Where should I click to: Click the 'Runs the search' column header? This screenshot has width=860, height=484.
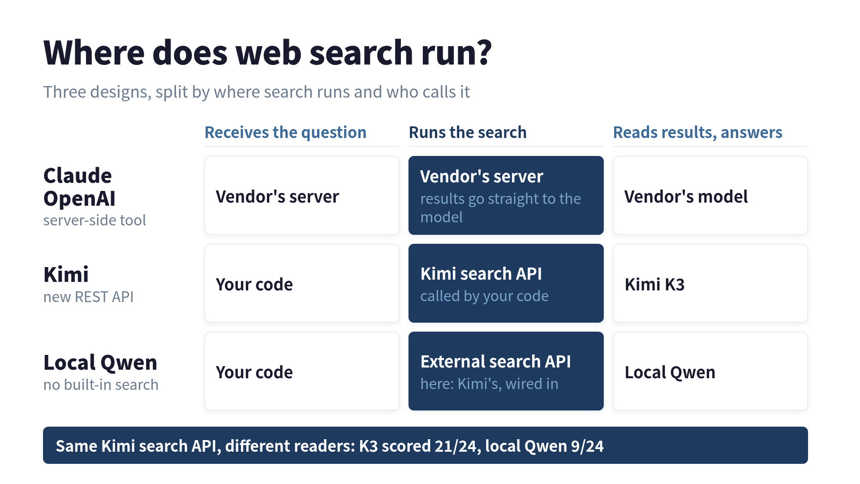click(x=468, y=132)
